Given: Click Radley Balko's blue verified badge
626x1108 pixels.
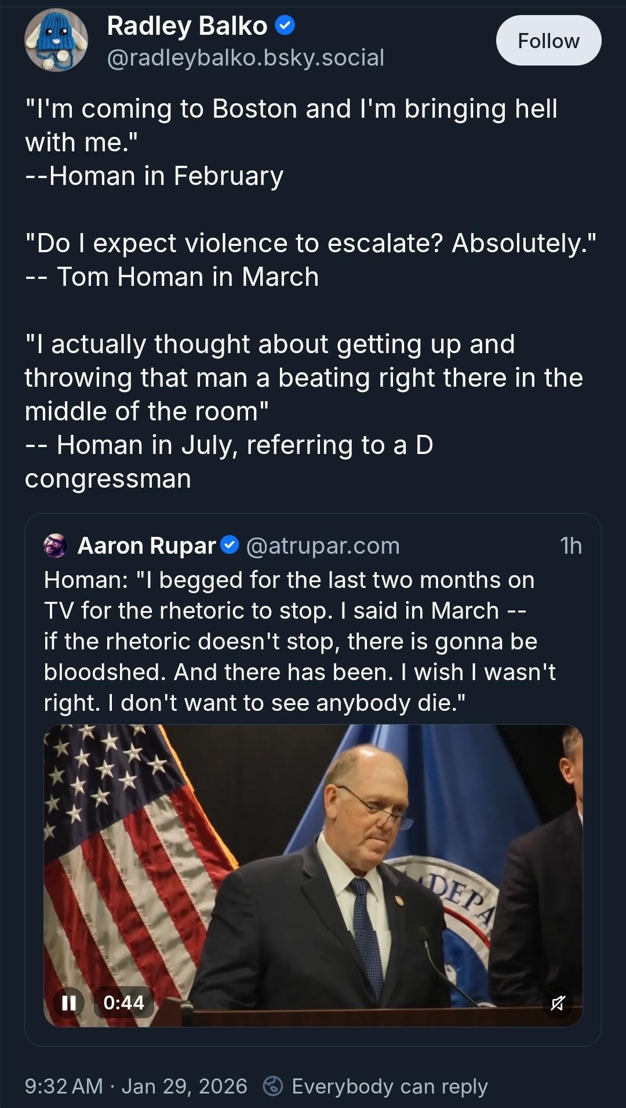Looking at the screenshot, I should coord(285,26).
